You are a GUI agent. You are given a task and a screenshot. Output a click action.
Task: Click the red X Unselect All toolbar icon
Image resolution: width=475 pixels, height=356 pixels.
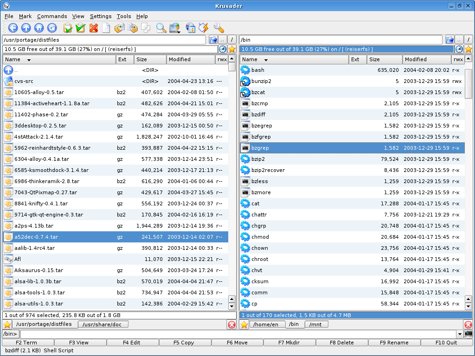[94, 28]
